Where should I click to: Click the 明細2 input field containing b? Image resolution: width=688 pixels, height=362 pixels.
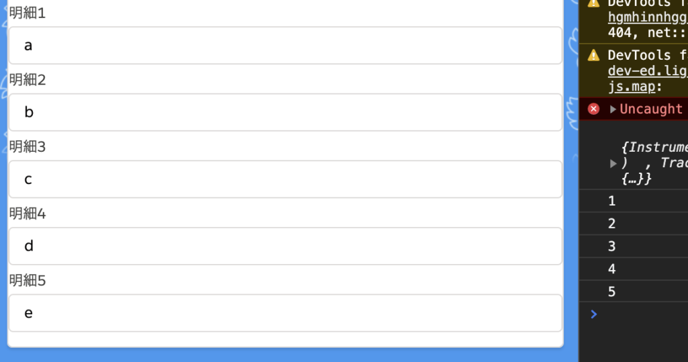(285, 112)
